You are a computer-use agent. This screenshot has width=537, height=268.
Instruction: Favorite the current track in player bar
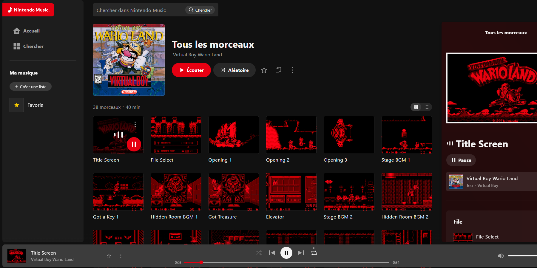click(109, 256)
